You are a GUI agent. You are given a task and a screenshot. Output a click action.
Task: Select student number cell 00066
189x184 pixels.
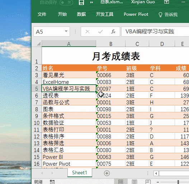tap(111, 75)
